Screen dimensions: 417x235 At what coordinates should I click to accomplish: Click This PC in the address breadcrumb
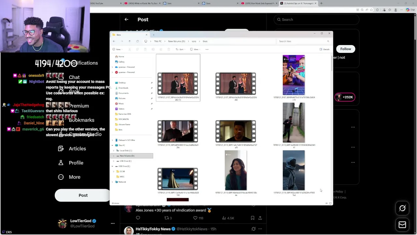click(158, 41)
